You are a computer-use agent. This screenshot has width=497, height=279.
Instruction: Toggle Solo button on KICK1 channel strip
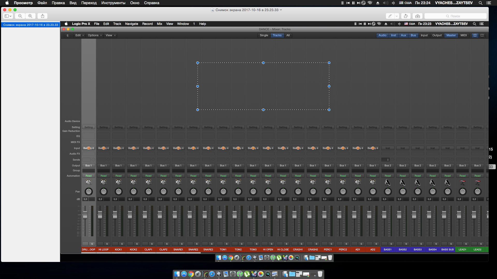pos(122,244)
